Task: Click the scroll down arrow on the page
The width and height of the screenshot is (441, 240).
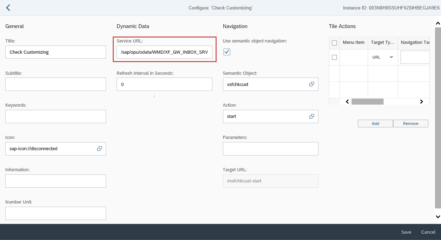Action: (x=437, y=216)
